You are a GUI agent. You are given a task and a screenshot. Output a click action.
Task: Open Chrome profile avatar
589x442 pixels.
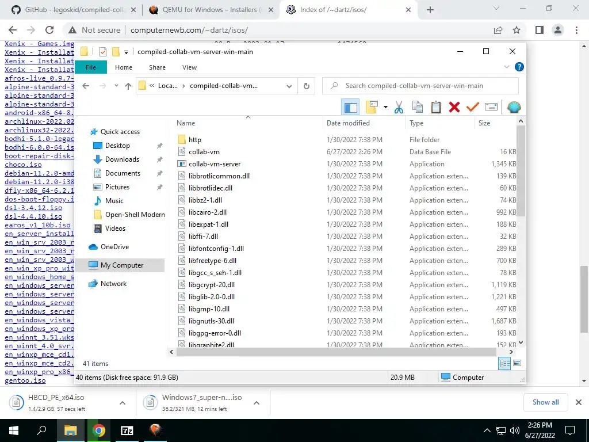tap(558, 30)
